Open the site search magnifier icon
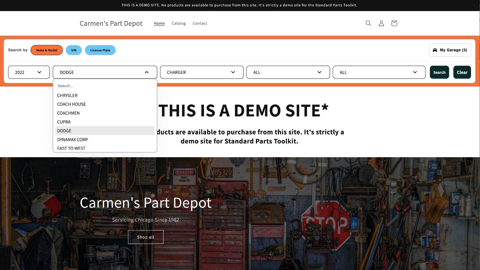The height and width of the screenshot is (270, 480). point(368,23)
